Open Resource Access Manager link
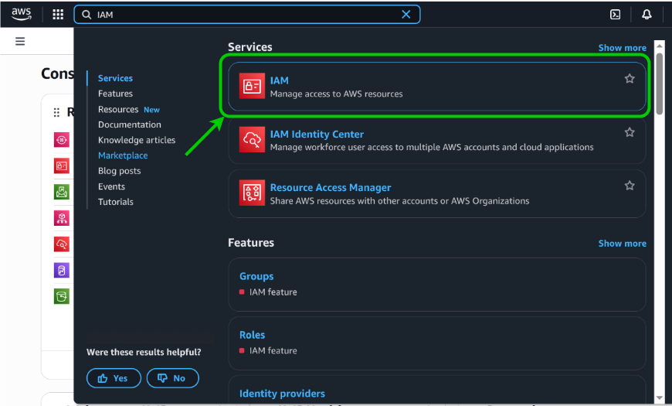The image size is (672, 406). coord(331,188)
